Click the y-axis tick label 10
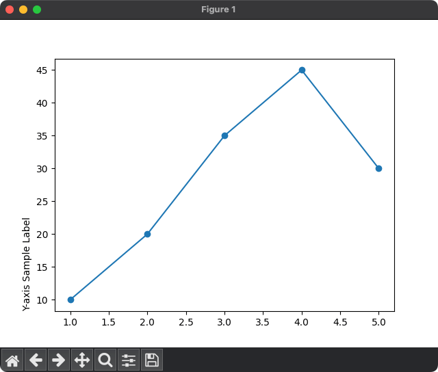This screenshot has height=372, width=438. pos(42,300)
